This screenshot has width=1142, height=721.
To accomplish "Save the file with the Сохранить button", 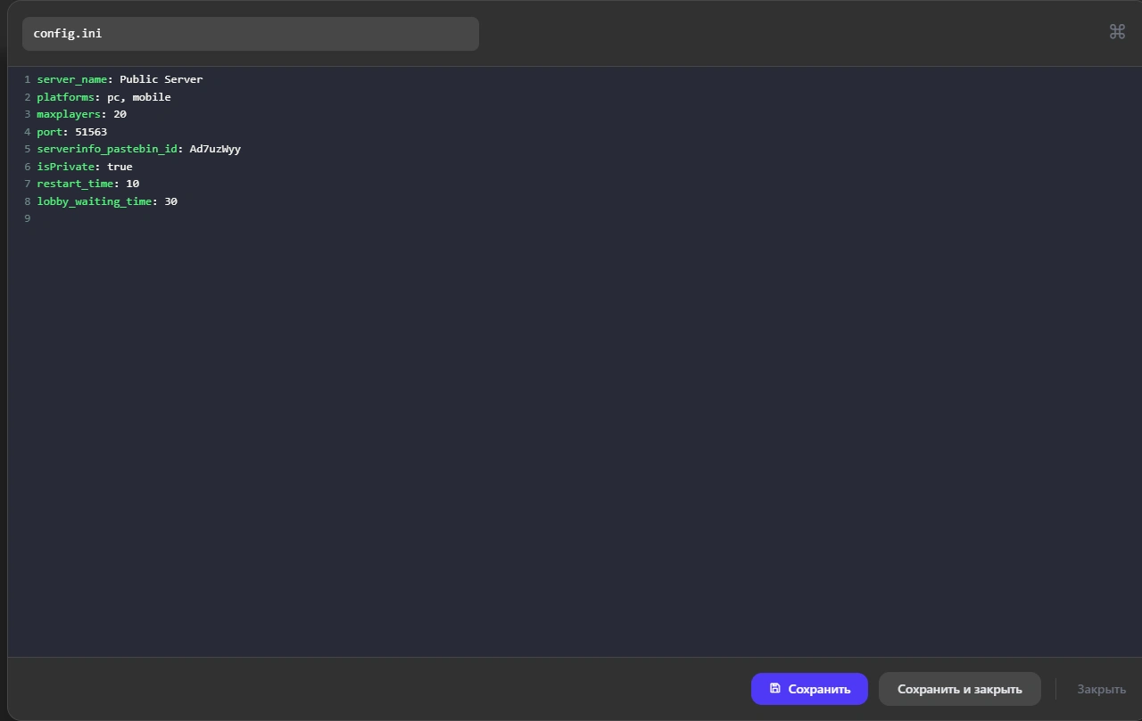I will (x=809, y=689).
